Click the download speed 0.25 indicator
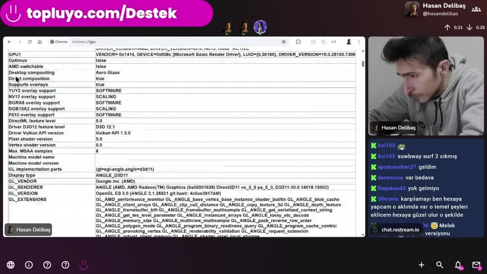The width and height of the screenshot is (487, 274). point(476,27)
